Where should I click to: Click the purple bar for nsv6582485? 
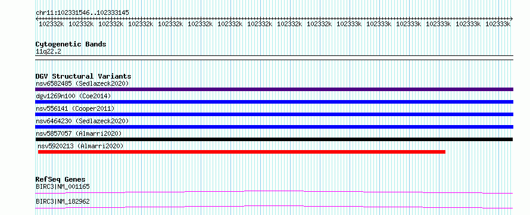[274, 89]
